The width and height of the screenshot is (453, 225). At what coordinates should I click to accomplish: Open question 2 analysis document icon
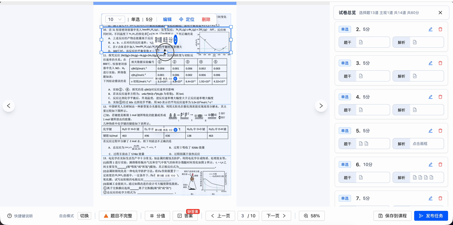coord(415,42)
